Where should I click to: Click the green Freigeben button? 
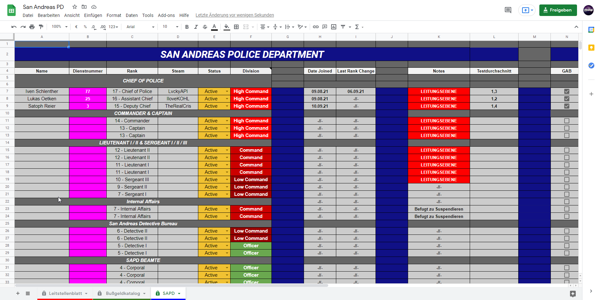(x=558, y=10)
